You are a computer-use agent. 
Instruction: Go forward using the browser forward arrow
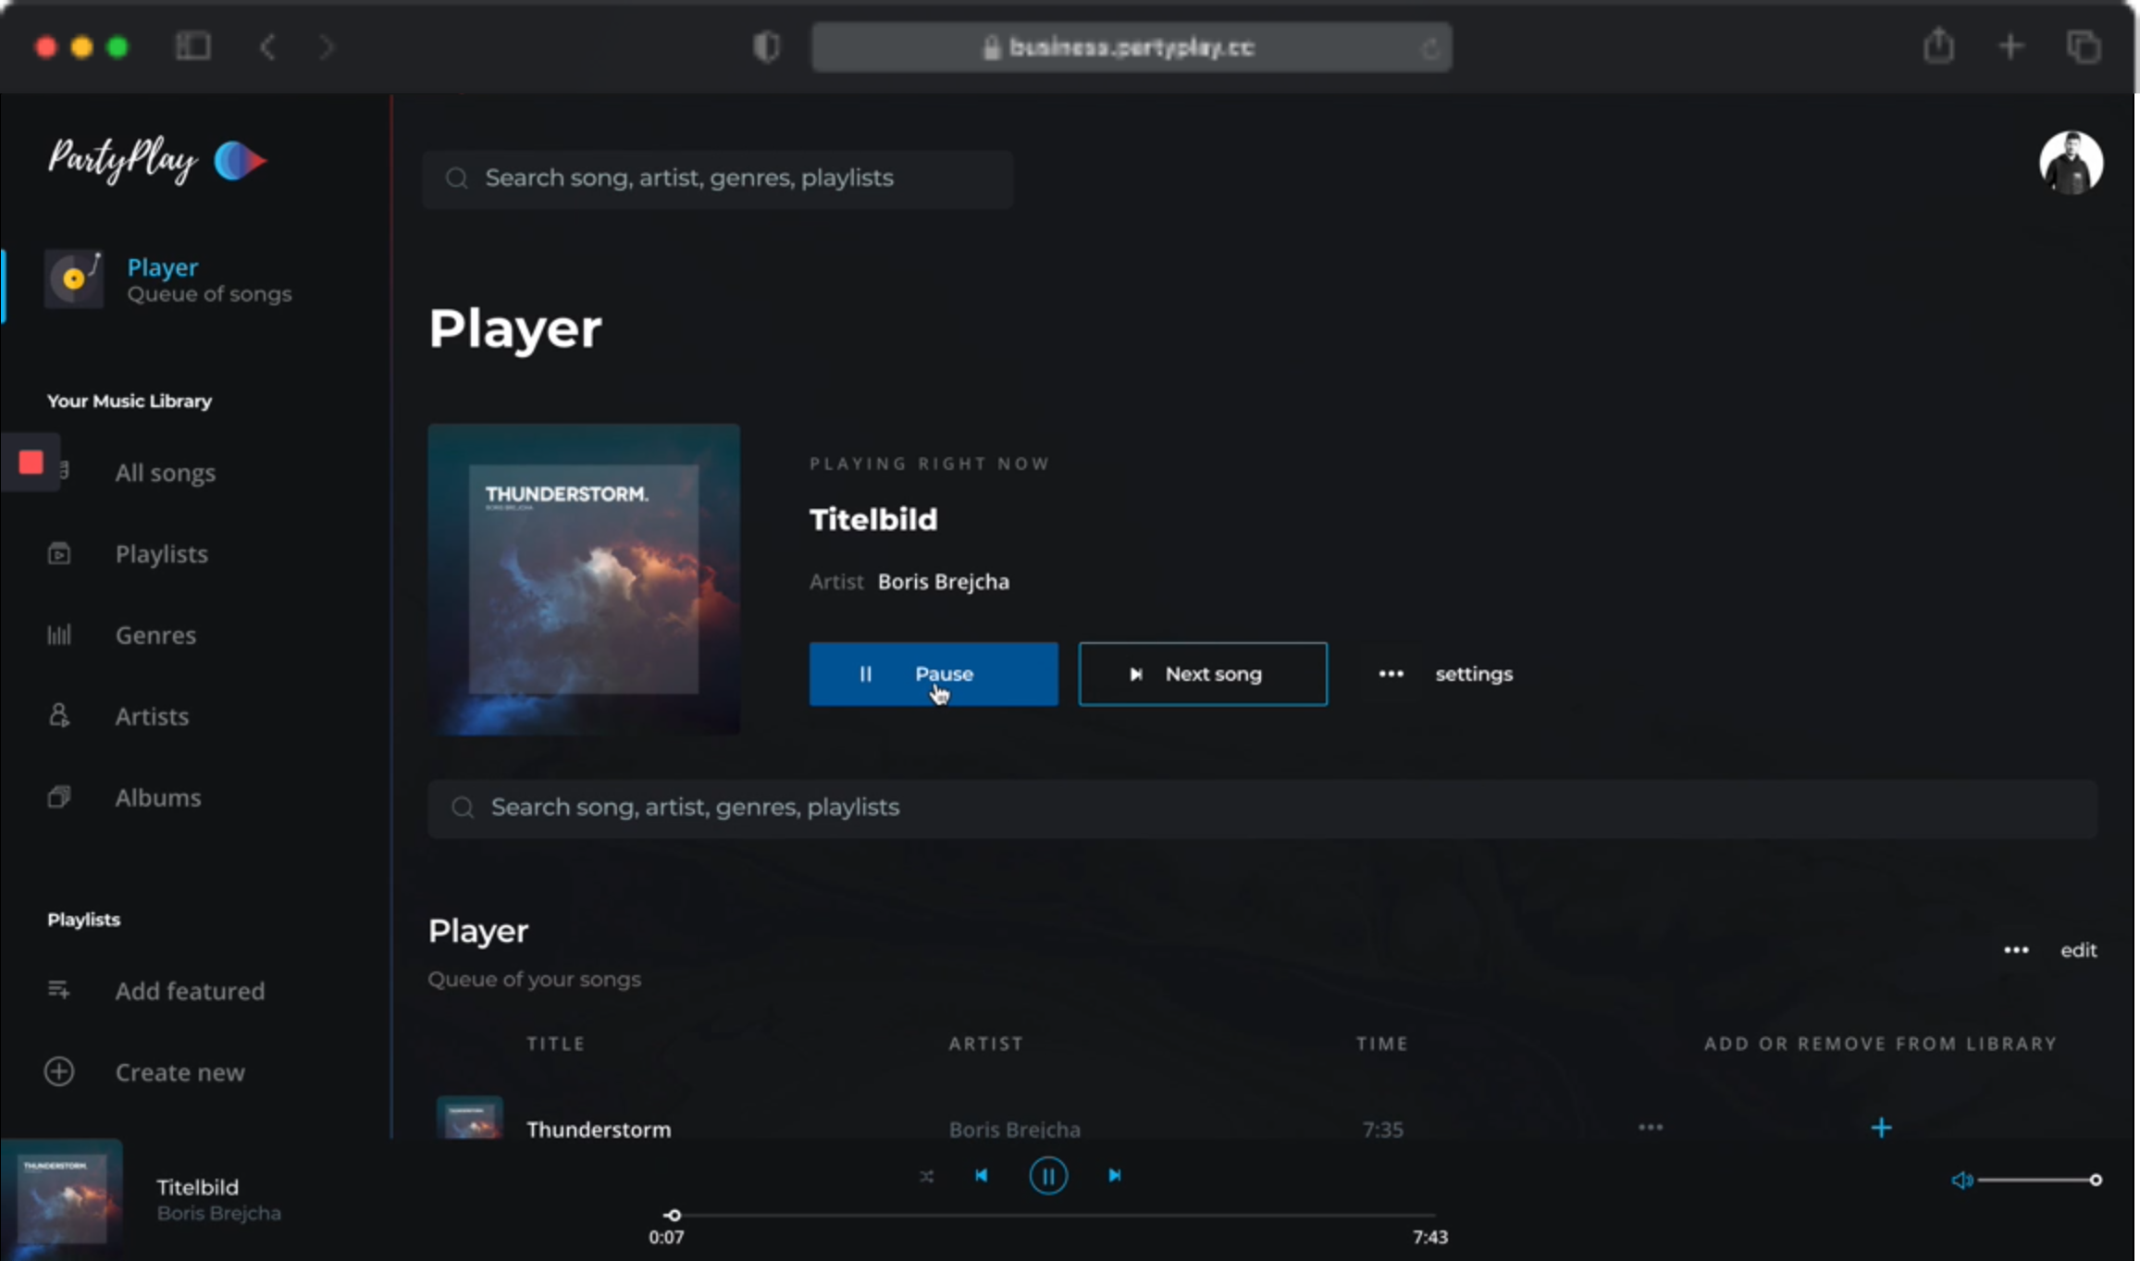coord(326,47)
